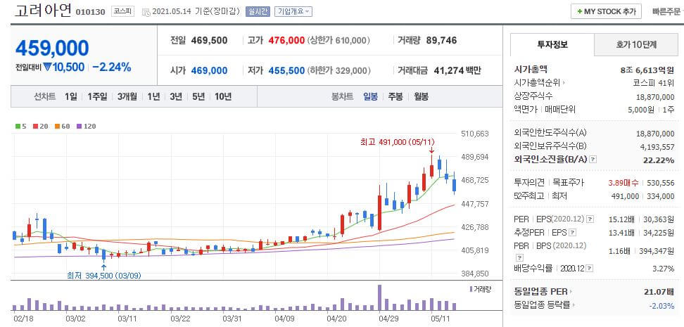Viewport: 684px width, 327px height.
Task: Open help icon beside 추정PER EPS
Action: pos(574,232)
